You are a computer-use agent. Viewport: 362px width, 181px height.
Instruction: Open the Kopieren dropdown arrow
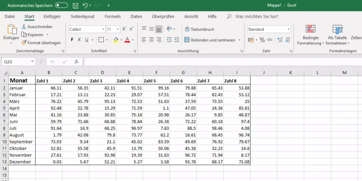(x=47, y=35)
